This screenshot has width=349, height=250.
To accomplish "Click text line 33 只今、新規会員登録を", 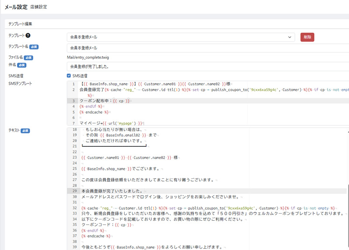I will [213, 214].
